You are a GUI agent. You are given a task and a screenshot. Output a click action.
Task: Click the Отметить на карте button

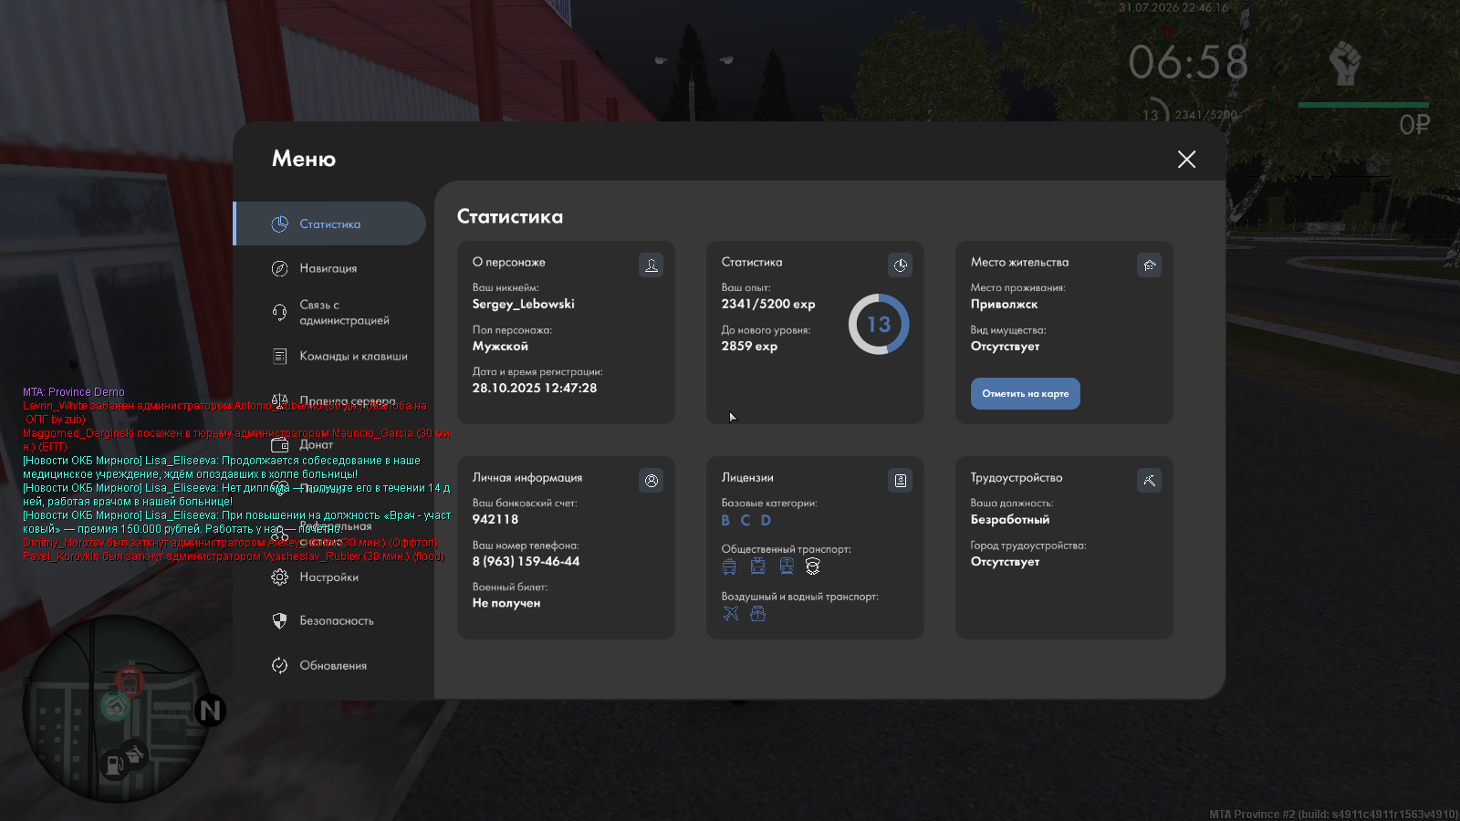tap(1025, 393)
